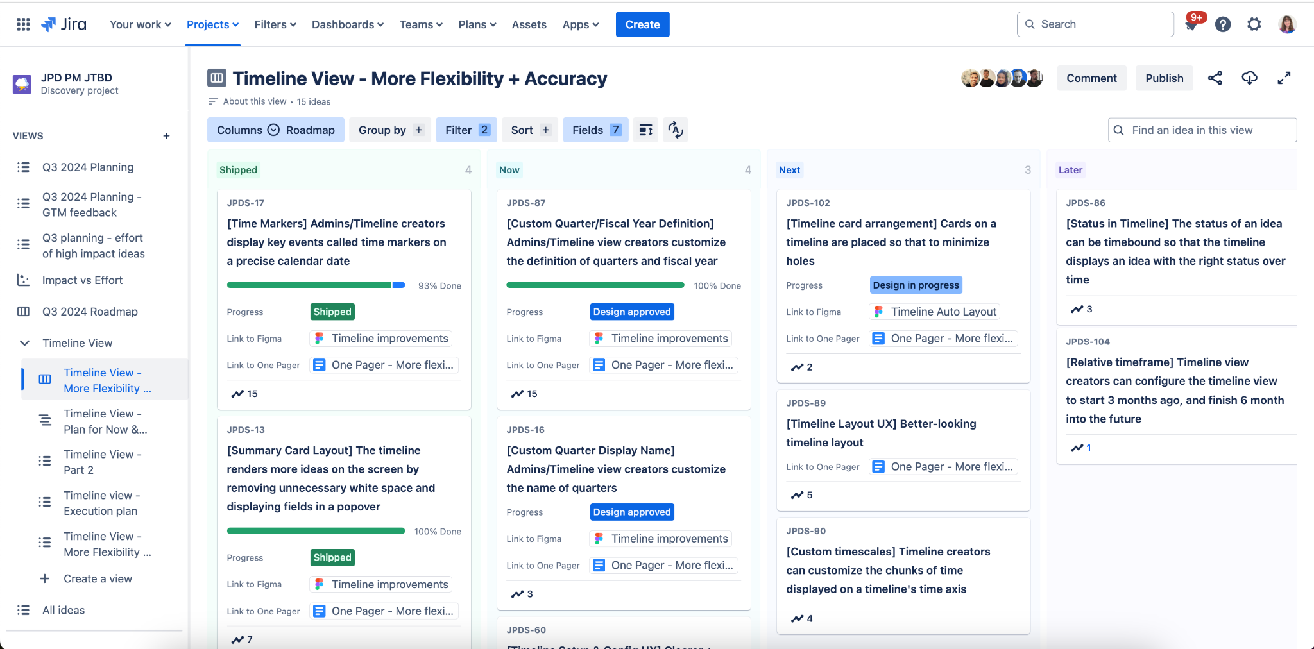Screen dimensions: 1314x649
Task: Open the Help question mark icon
Action: point(1223,24)
